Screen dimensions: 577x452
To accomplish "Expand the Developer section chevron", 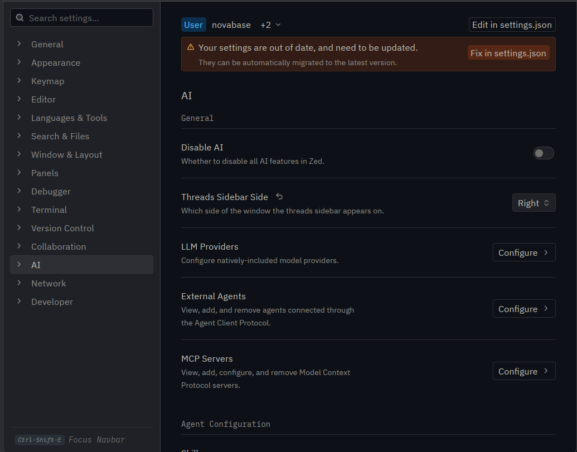I will click(x=19, y=301).
